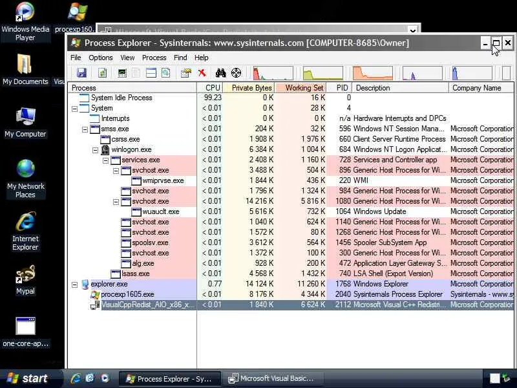Click the CPU usage mini graph
Image resolution: width=517 pixels, height=388 pixels.
[x=273, y=73]
